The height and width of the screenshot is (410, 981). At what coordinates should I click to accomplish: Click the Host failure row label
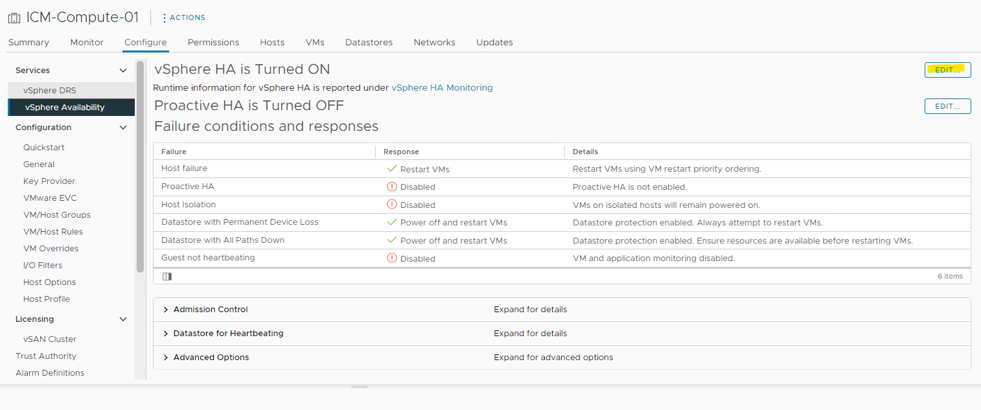pyautogui.click(x=184, y=168)
